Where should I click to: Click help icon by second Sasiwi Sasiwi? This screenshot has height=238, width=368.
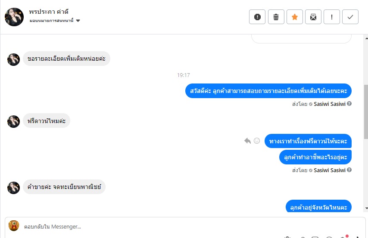[x=349, y=170]
